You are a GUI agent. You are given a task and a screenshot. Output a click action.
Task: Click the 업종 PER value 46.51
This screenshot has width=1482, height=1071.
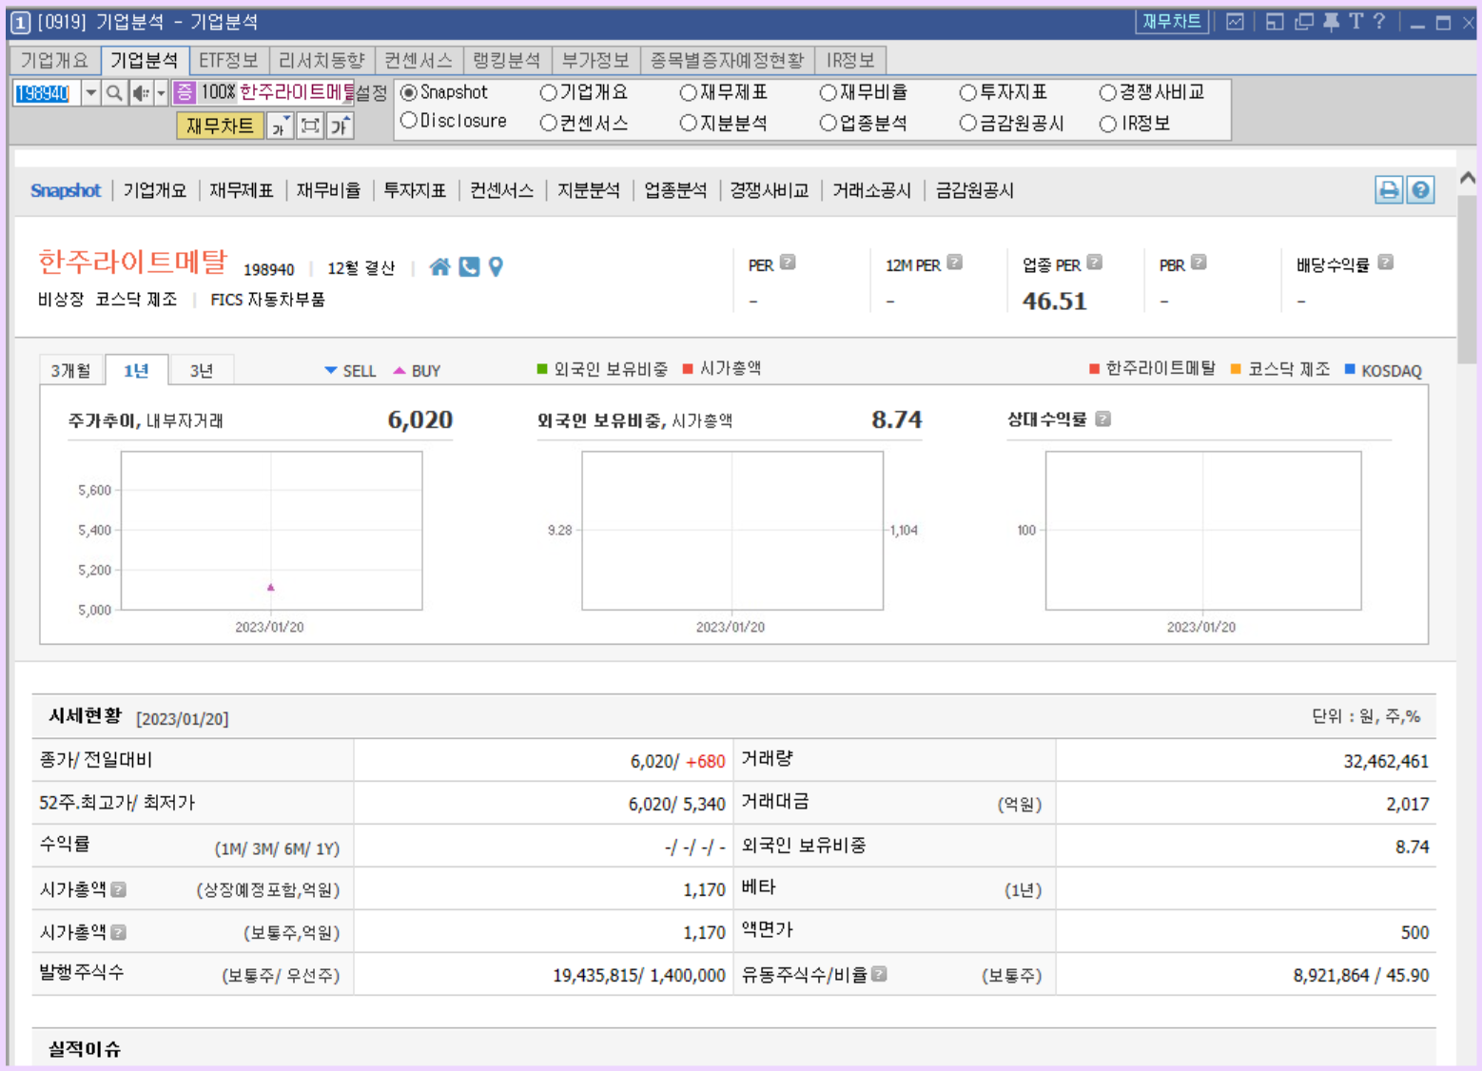click(1054, 301)
